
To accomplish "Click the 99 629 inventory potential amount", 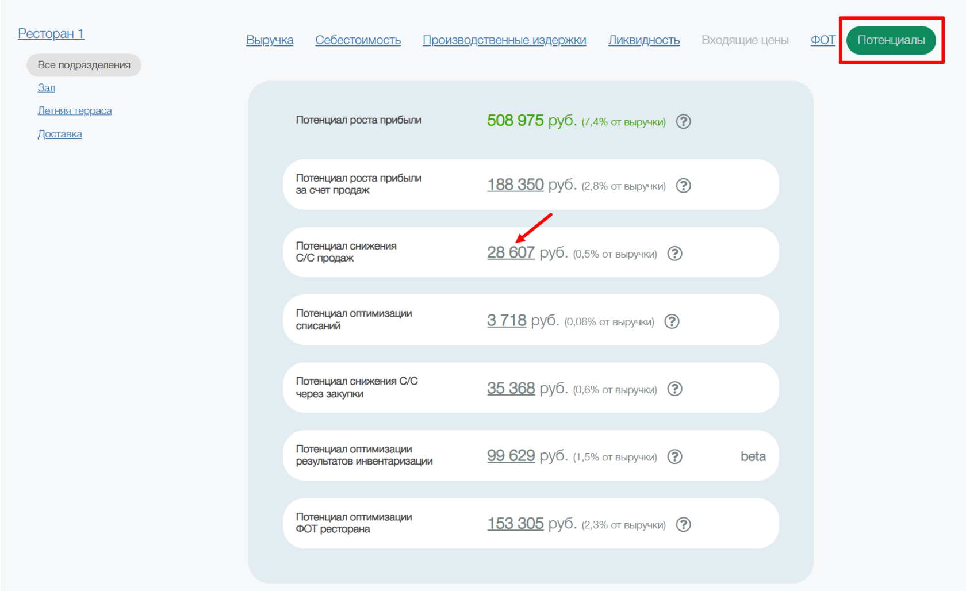I will [511, 456].
